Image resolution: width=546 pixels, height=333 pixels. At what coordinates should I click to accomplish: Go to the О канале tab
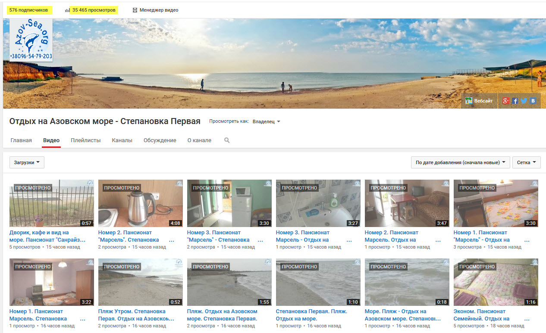pyautogui.click(x=199, y=140)
